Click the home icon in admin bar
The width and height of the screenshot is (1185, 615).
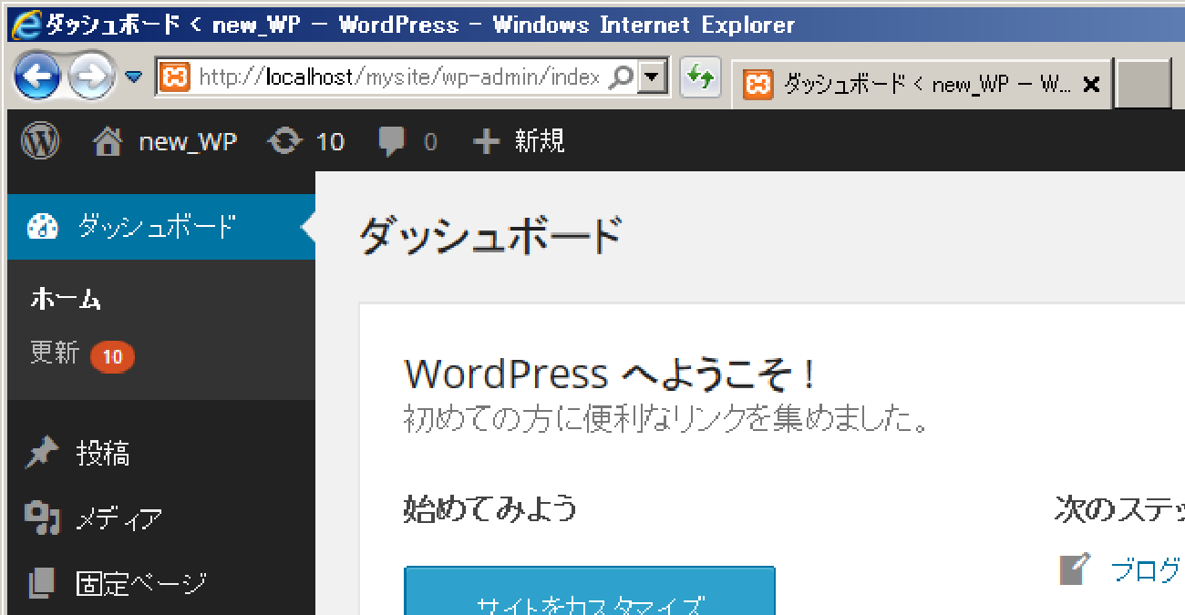[x=108, y=141]
